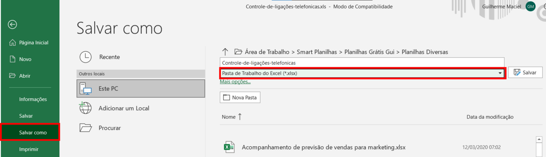The height and width of the screenshot is (157, 546).
Task: Select file Acompanhamento de previsão de vendas para marketing.xlsx
Action: tap(323, 147)
